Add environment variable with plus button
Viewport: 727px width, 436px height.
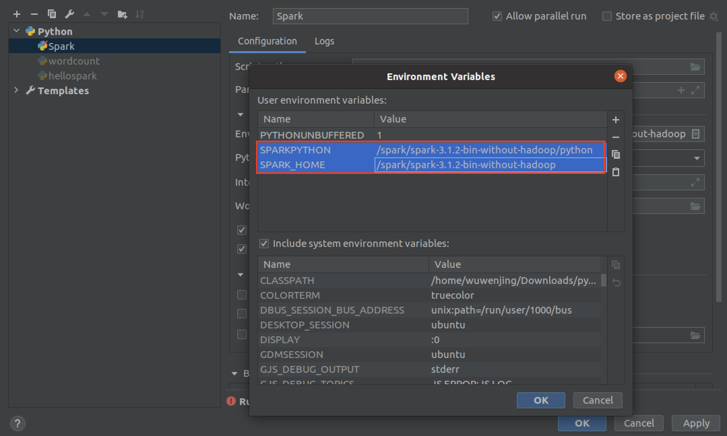[615, 120]
